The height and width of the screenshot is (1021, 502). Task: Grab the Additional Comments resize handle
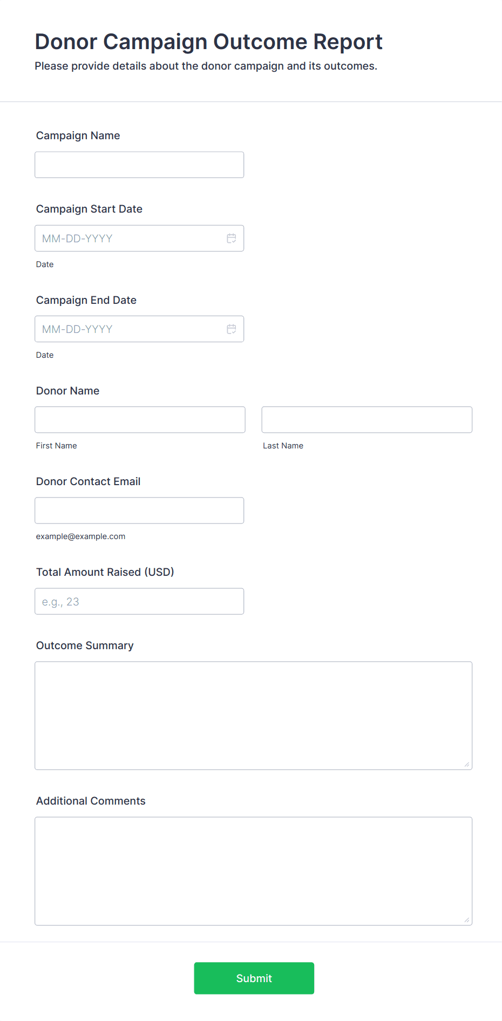(x=467, y=920)
